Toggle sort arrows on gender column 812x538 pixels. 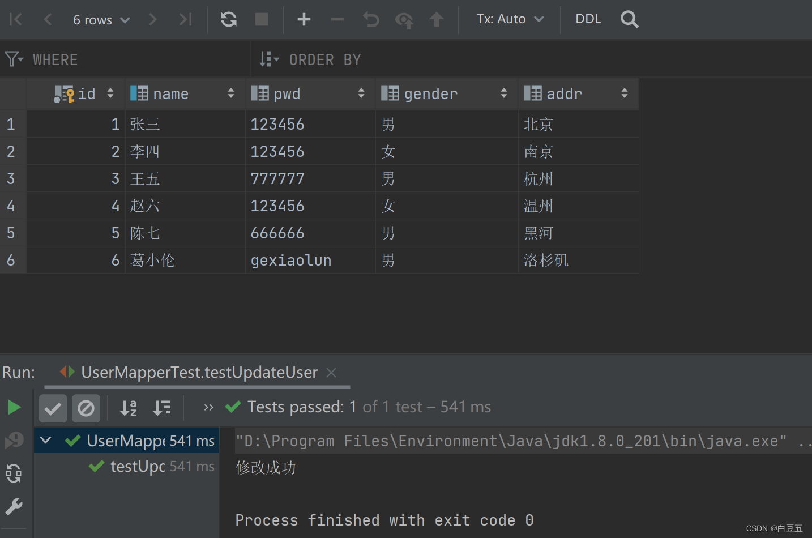[504, 93]
